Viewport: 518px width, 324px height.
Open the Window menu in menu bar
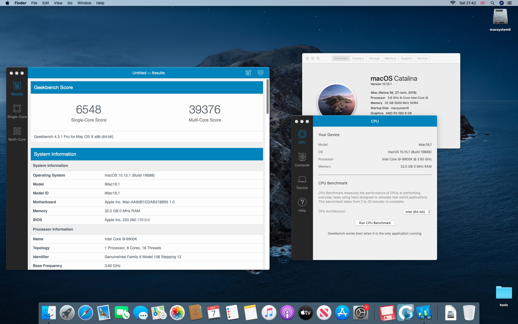[84, 3]
